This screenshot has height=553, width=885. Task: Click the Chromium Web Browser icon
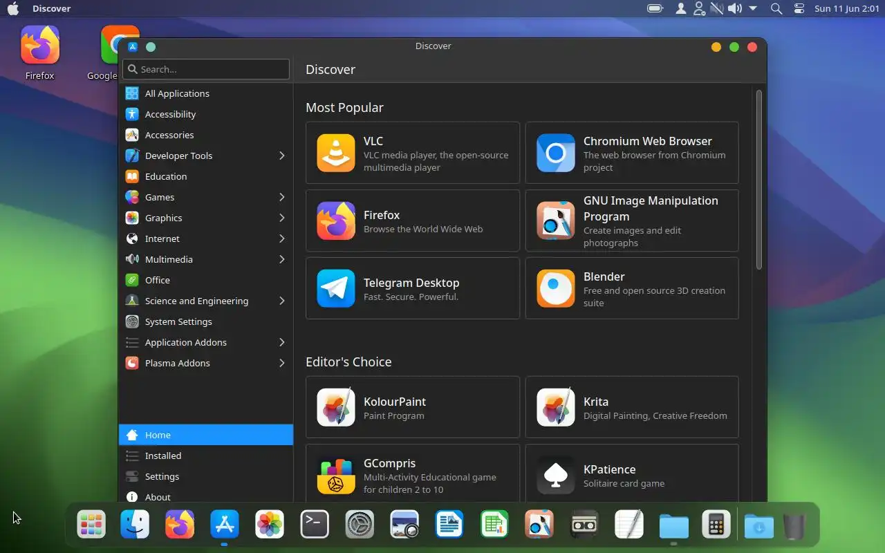(x=556, y=153)
